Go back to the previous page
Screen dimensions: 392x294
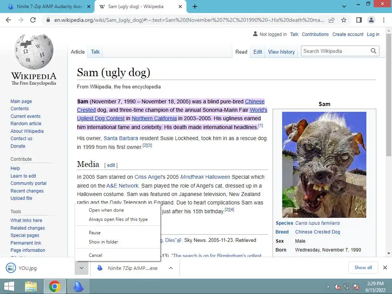[x=8, y=20]
